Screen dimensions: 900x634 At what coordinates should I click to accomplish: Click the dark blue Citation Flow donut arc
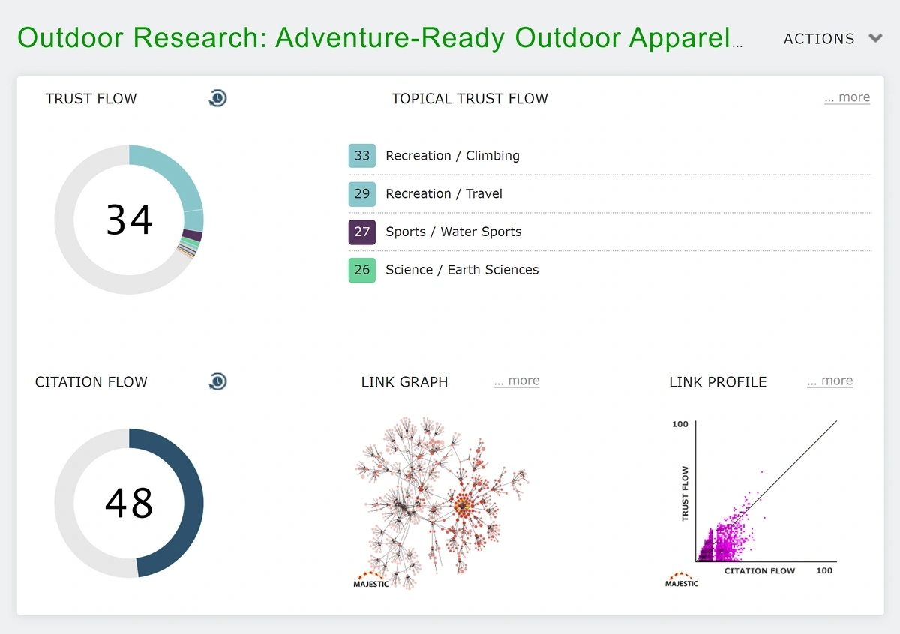tap(193, 503)
